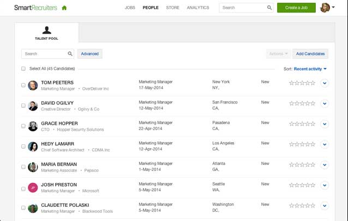
Task: Click Tom Peeters' profile photo
Action: (x=33, y=85)
